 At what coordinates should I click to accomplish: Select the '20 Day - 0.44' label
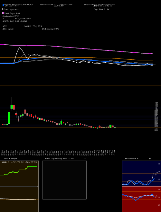[12, 6]
